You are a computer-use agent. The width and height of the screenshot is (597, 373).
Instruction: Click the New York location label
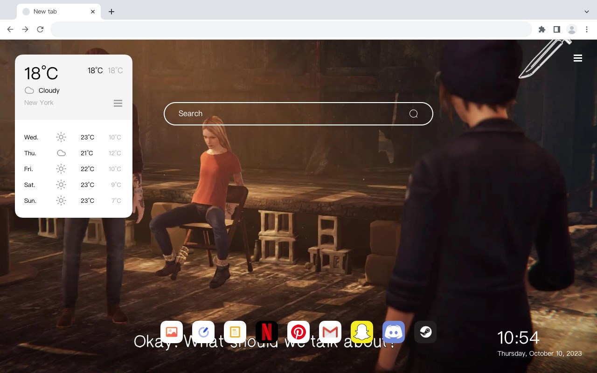click(39, 103)
